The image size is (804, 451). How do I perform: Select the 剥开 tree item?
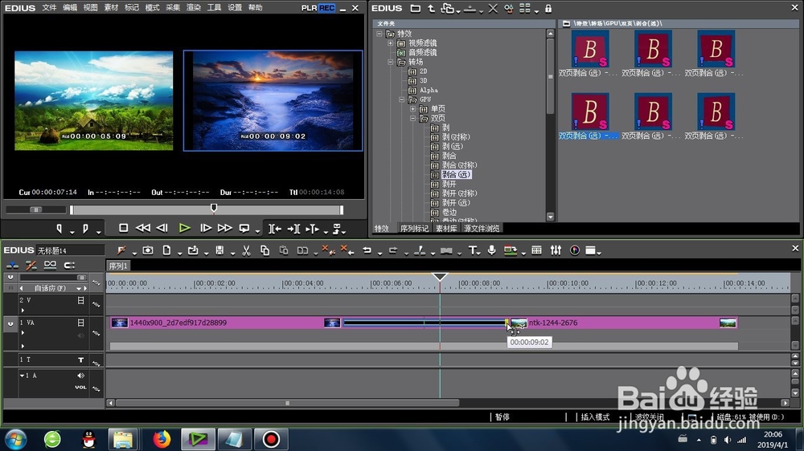point(449,184)
